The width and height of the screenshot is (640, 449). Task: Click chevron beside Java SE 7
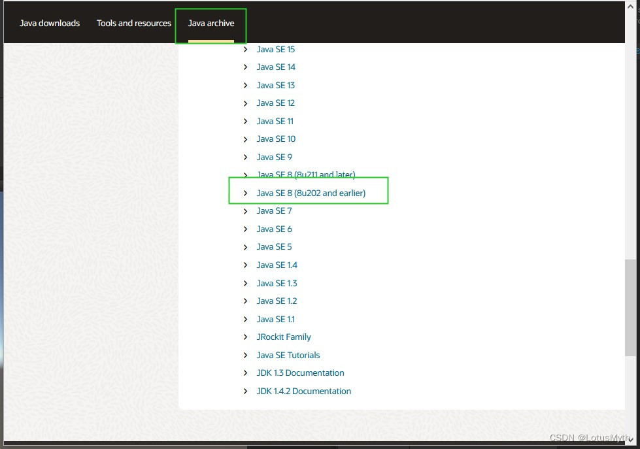[245, 211]
